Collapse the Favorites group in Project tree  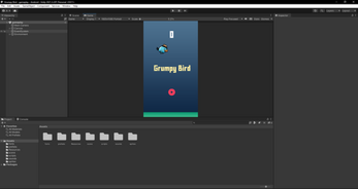click(2, 126)
